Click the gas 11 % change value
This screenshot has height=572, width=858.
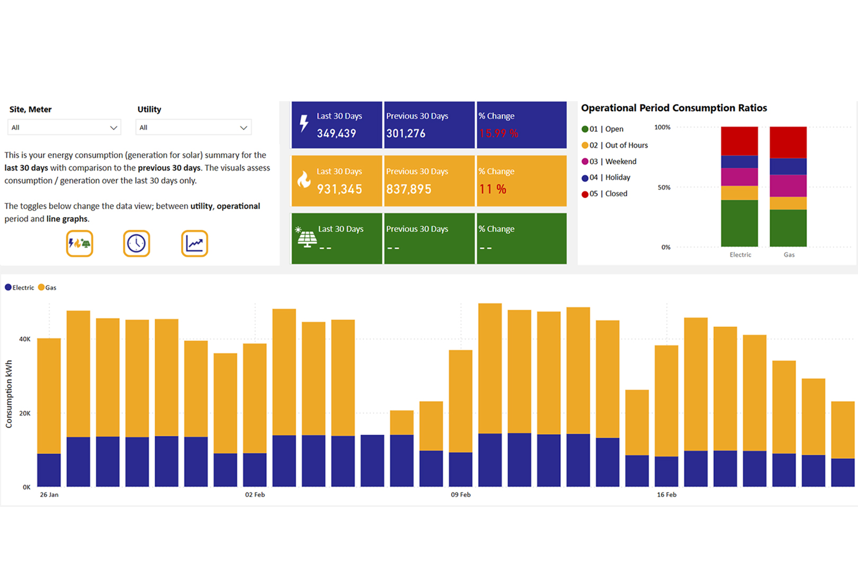493,189
